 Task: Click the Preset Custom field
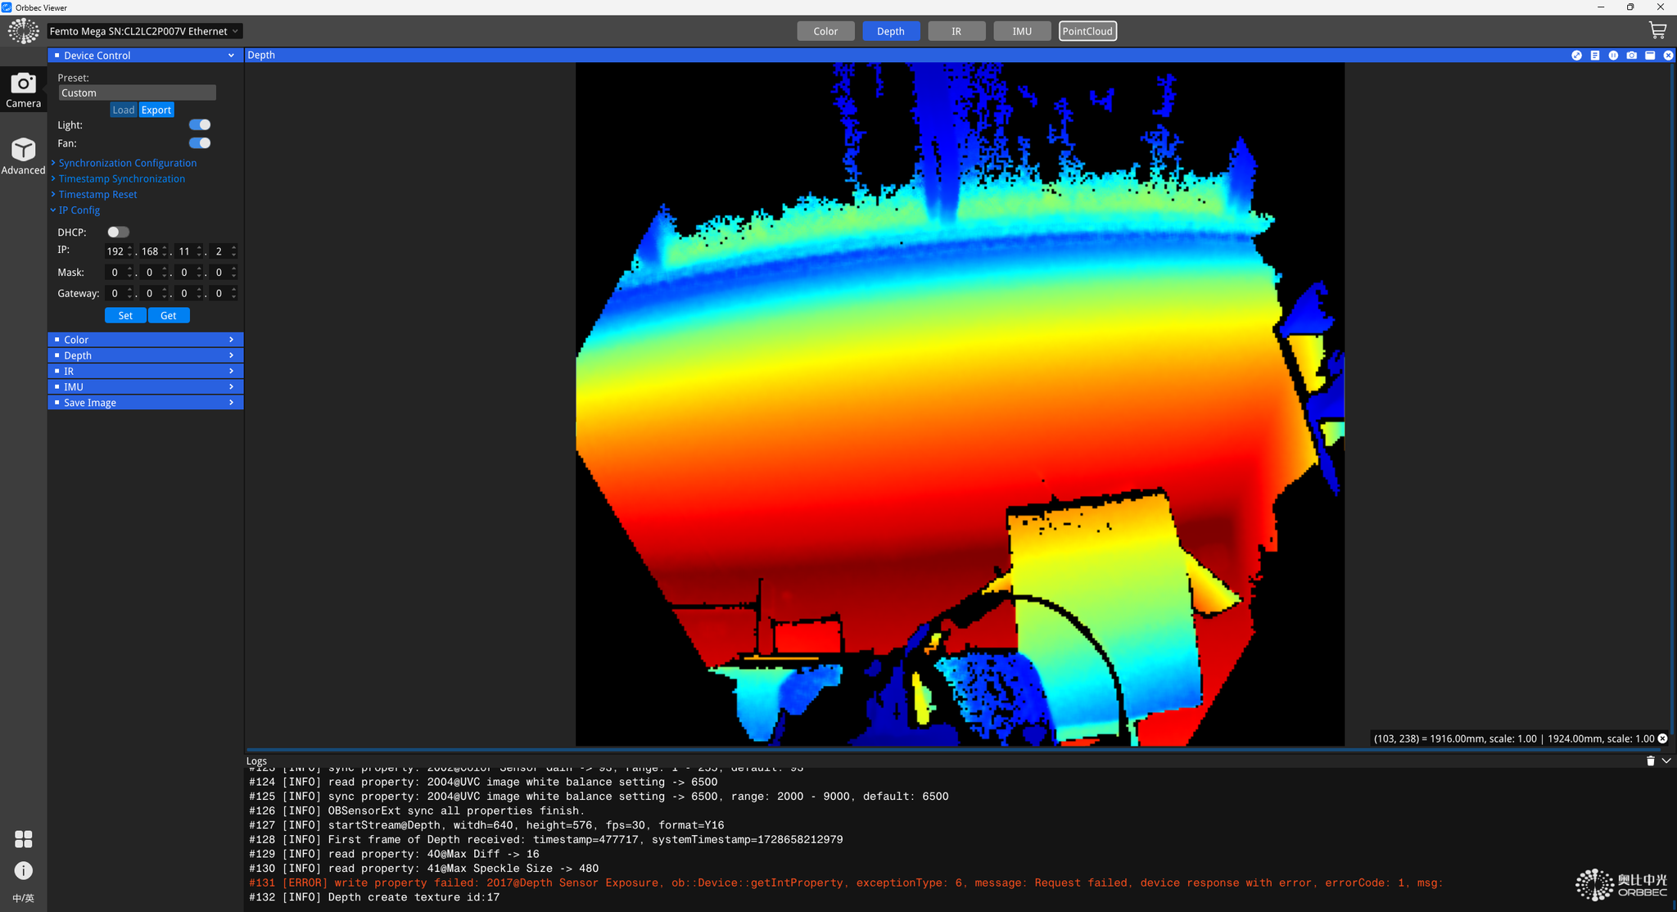pyautogui.click(x=137, y=93)
